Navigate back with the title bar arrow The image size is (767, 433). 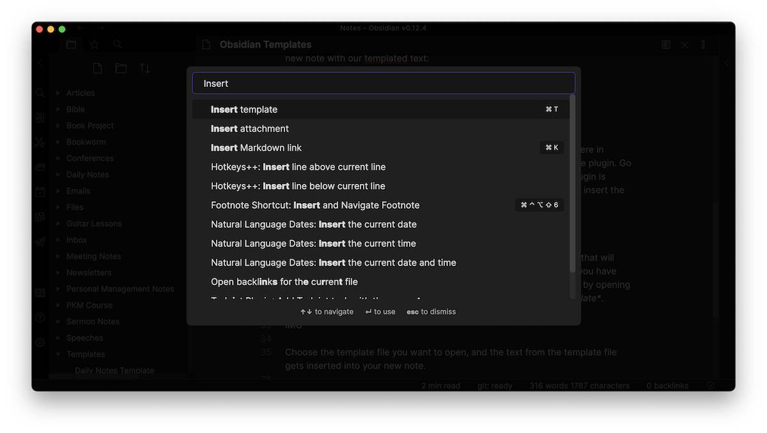[81, 28]
